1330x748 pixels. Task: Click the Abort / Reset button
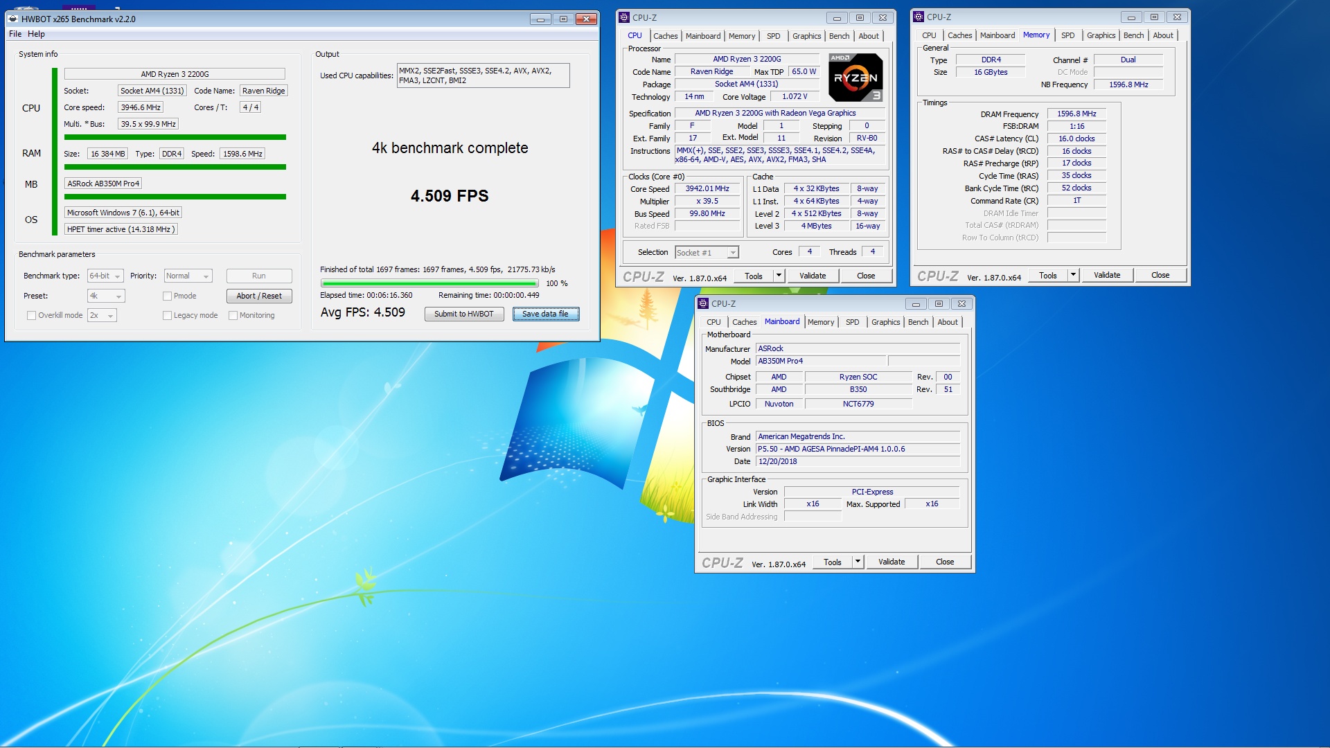pyautogui.click(x=259, y=296)
